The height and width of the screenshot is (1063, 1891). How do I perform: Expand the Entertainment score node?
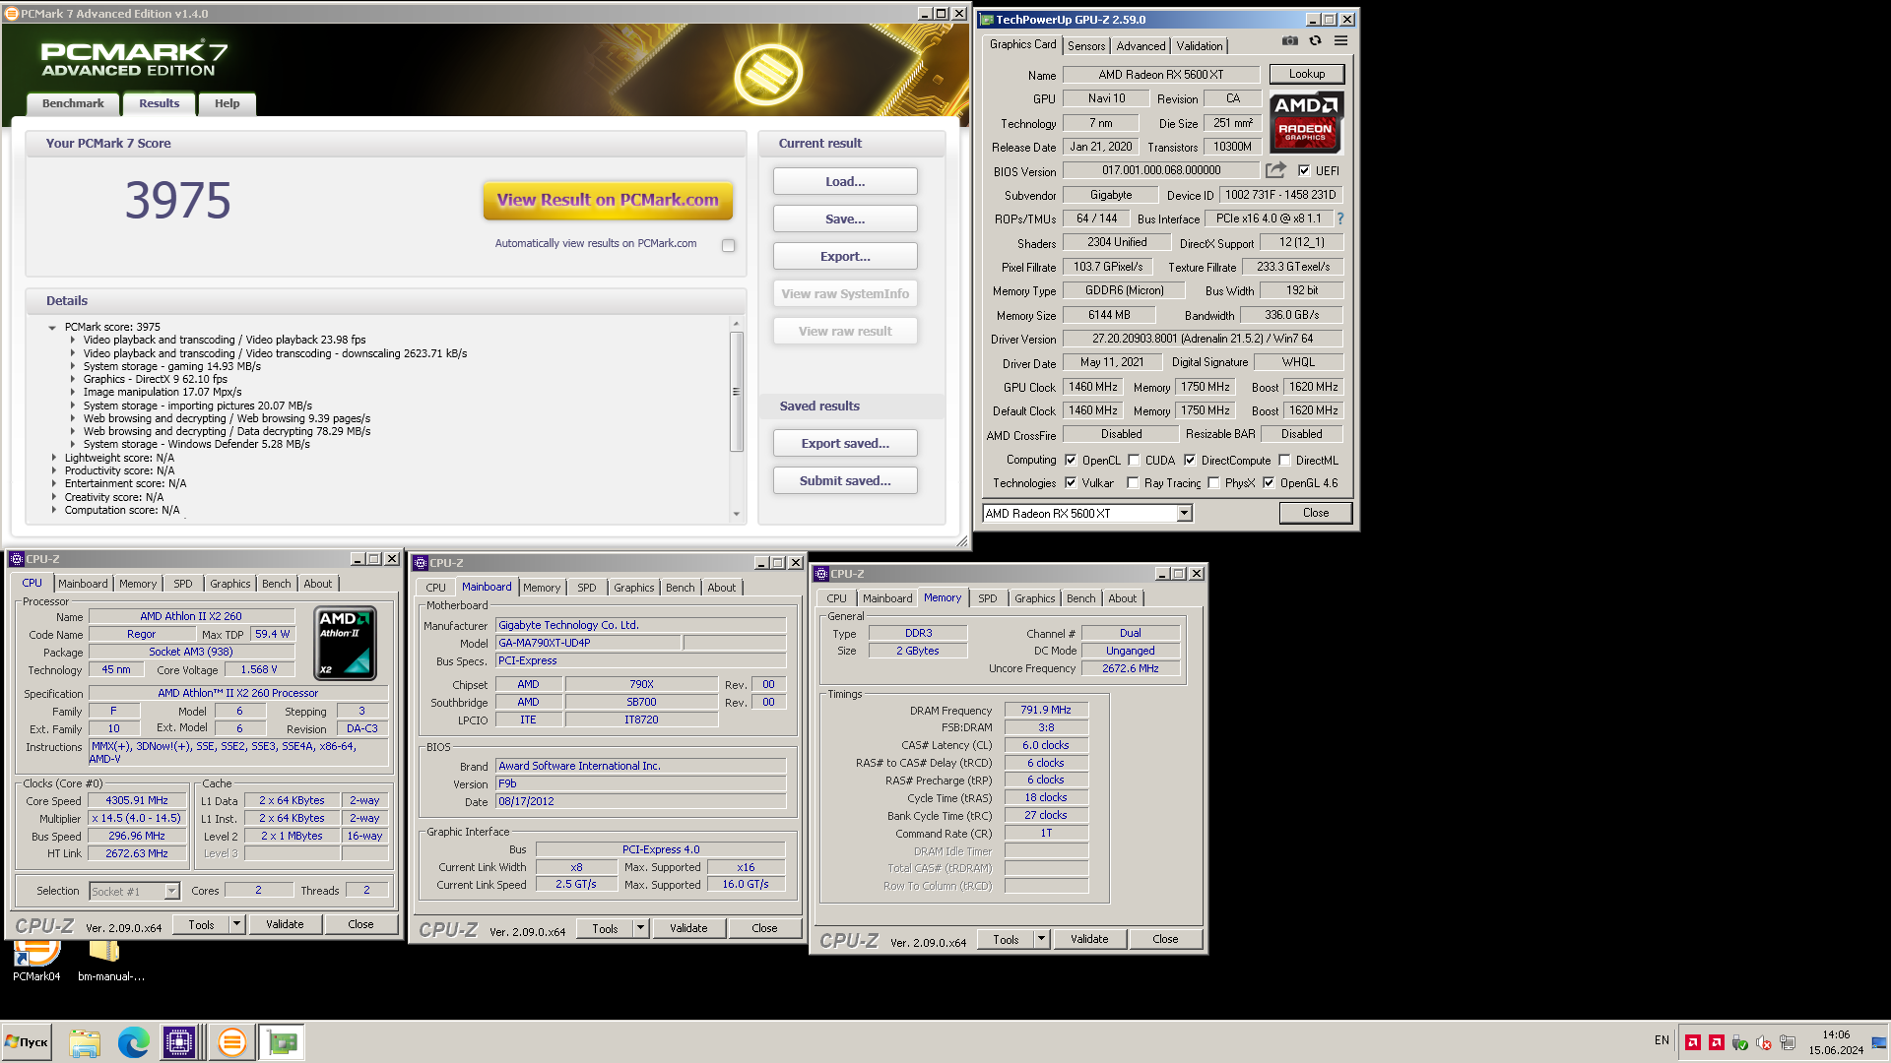[53, 483]
